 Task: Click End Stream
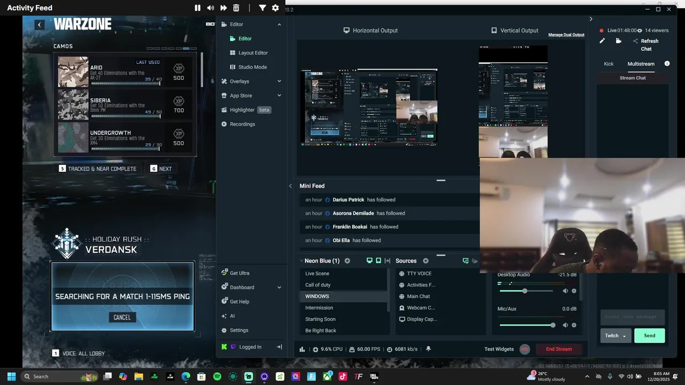[x=559, y=349]
